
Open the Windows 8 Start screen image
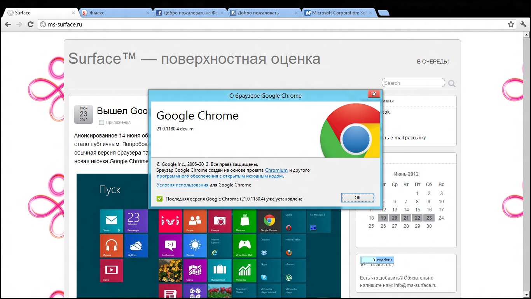[209, 236]
